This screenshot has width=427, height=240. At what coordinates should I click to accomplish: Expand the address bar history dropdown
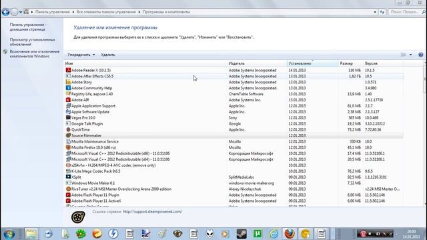(375, 12)
